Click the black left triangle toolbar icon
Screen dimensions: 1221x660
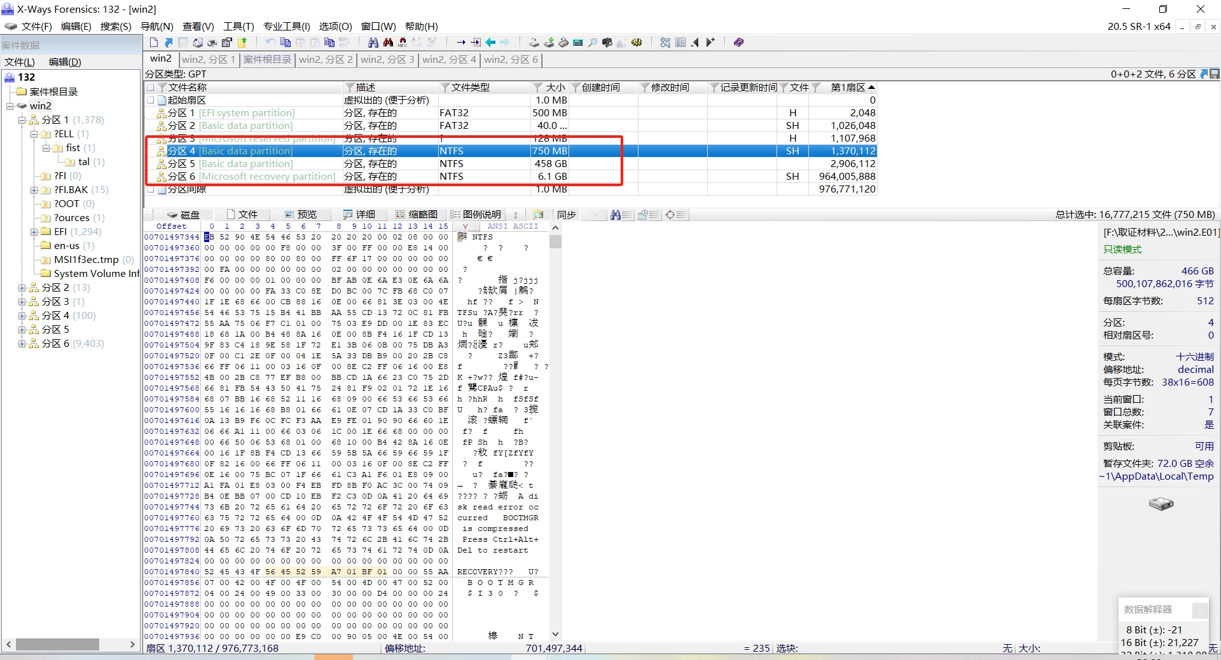[x=695, y=43]
